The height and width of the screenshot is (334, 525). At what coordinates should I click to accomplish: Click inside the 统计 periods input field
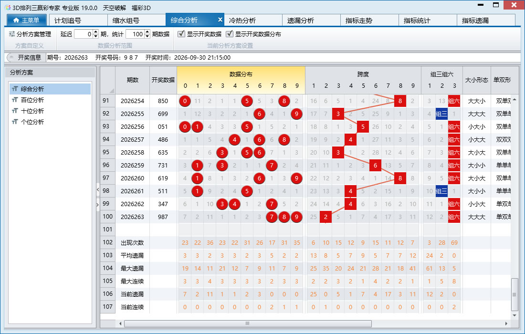[x=135, y=34]
